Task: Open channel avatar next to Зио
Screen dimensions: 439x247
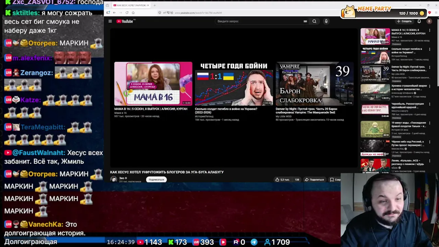Action: click(x=114, y=179)
